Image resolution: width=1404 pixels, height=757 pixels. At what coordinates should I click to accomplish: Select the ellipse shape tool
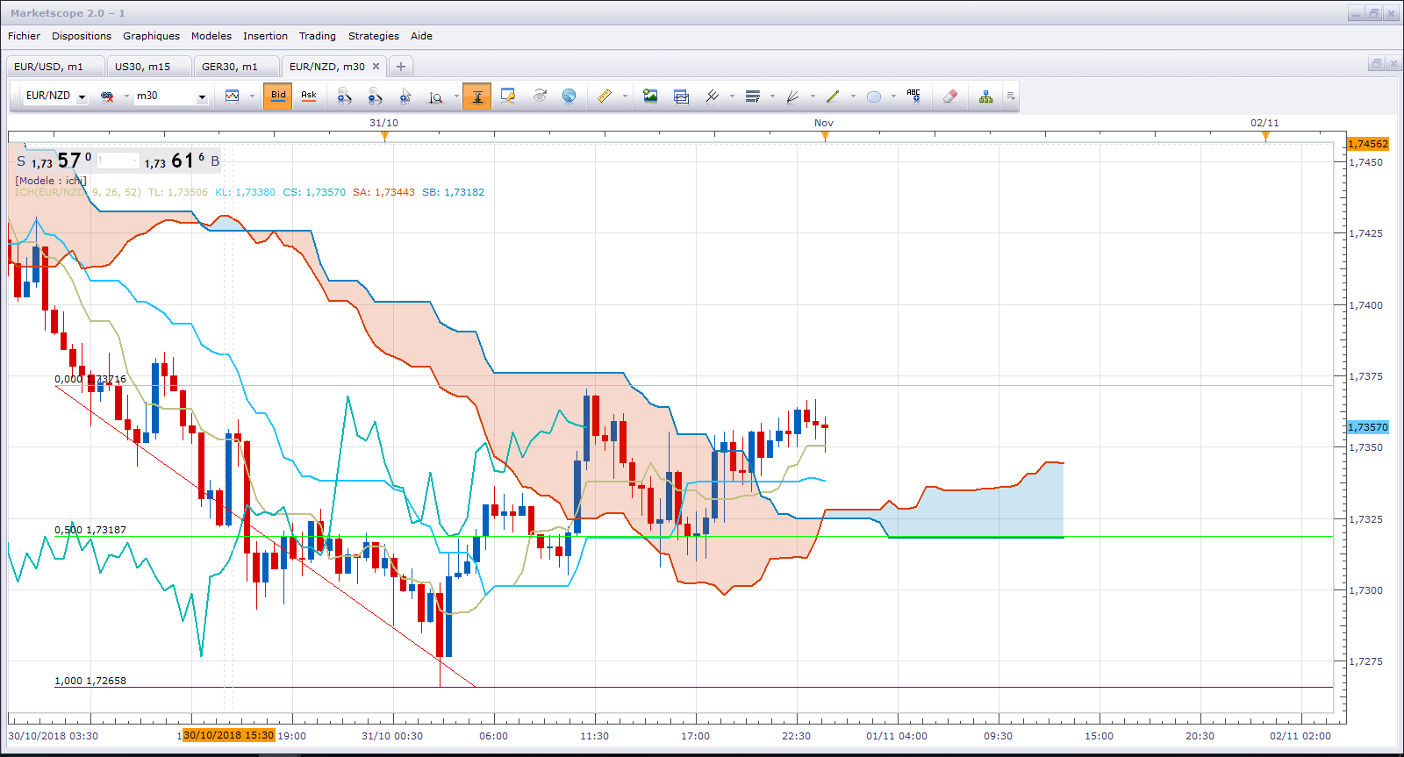click(x=873, y=96)
